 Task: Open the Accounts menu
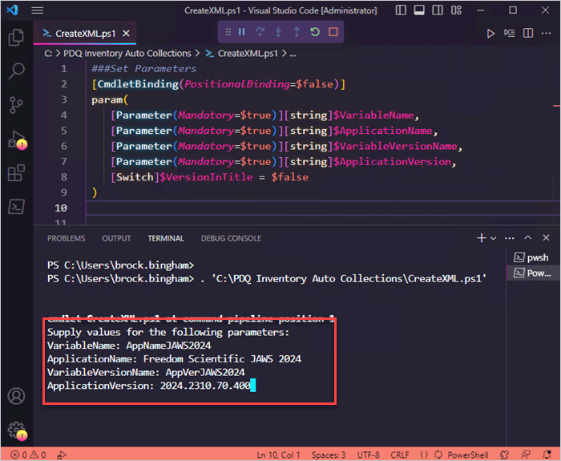[16, 396]
